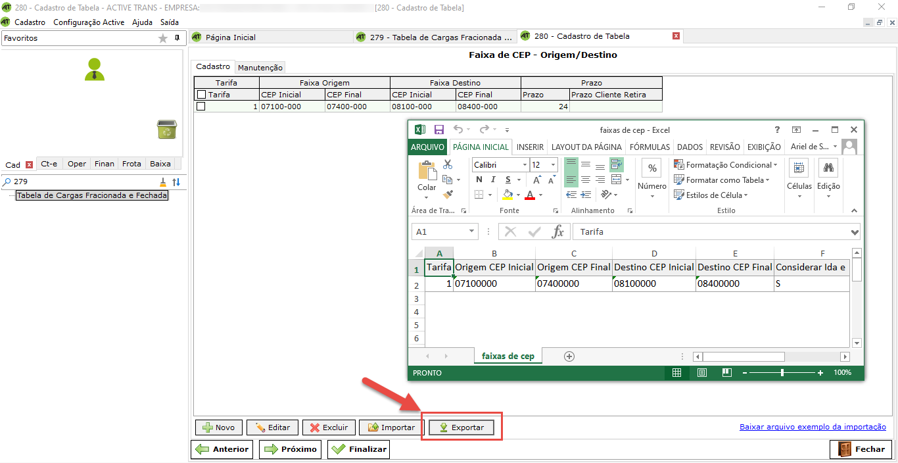Collapse the Excel ribbon
Screen dimensions: 898x463
(x=854, y=210)
